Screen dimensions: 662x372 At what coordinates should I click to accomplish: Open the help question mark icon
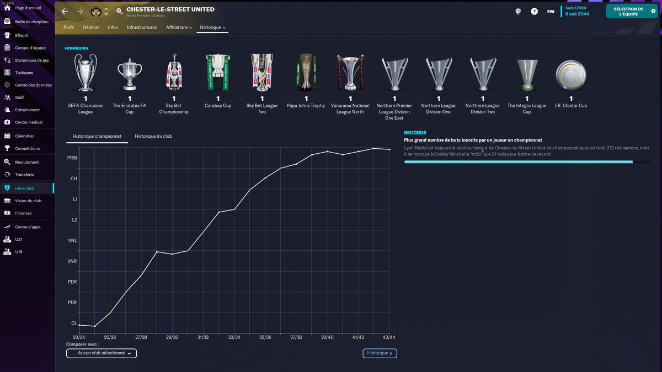(x=534, y=11)
